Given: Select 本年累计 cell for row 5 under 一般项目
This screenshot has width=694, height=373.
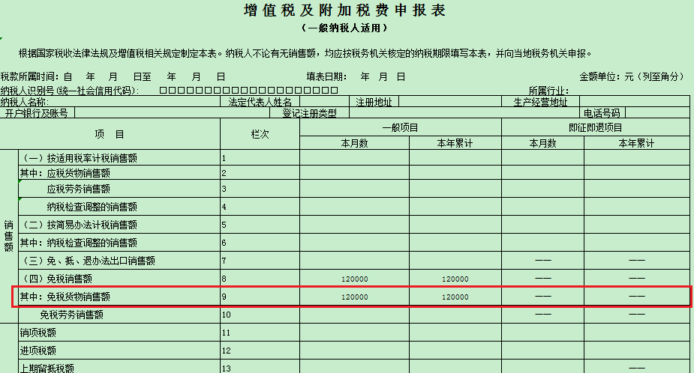Looking at the screenshot, I should (x=455, y=225).
